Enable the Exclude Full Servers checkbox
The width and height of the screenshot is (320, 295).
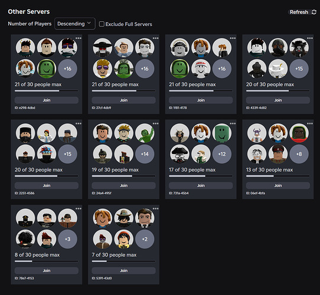click(x=102, y=24)
